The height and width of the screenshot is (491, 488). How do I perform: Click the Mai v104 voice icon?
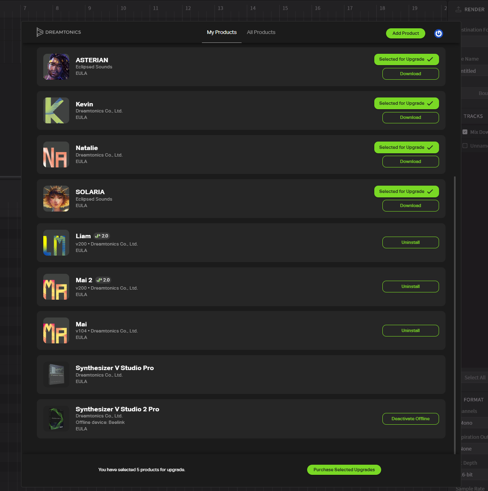[56, 330]
